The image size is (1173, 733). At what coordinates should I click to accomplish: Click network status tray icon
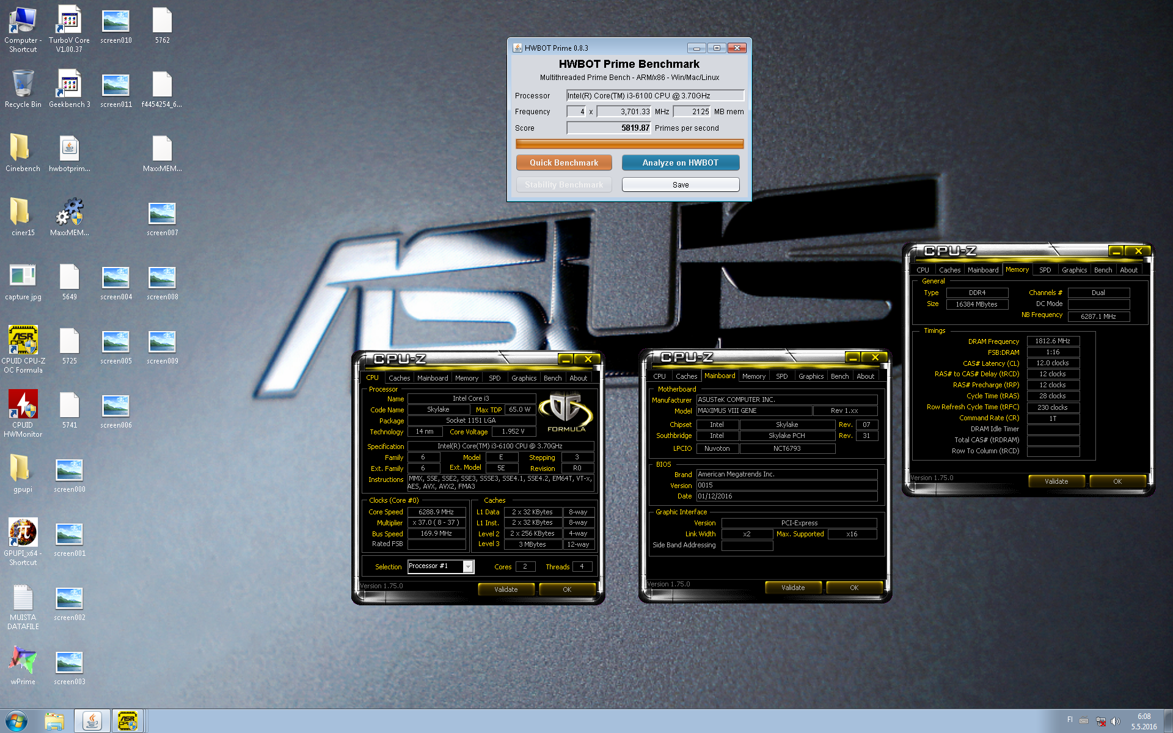coord(1101,721)
